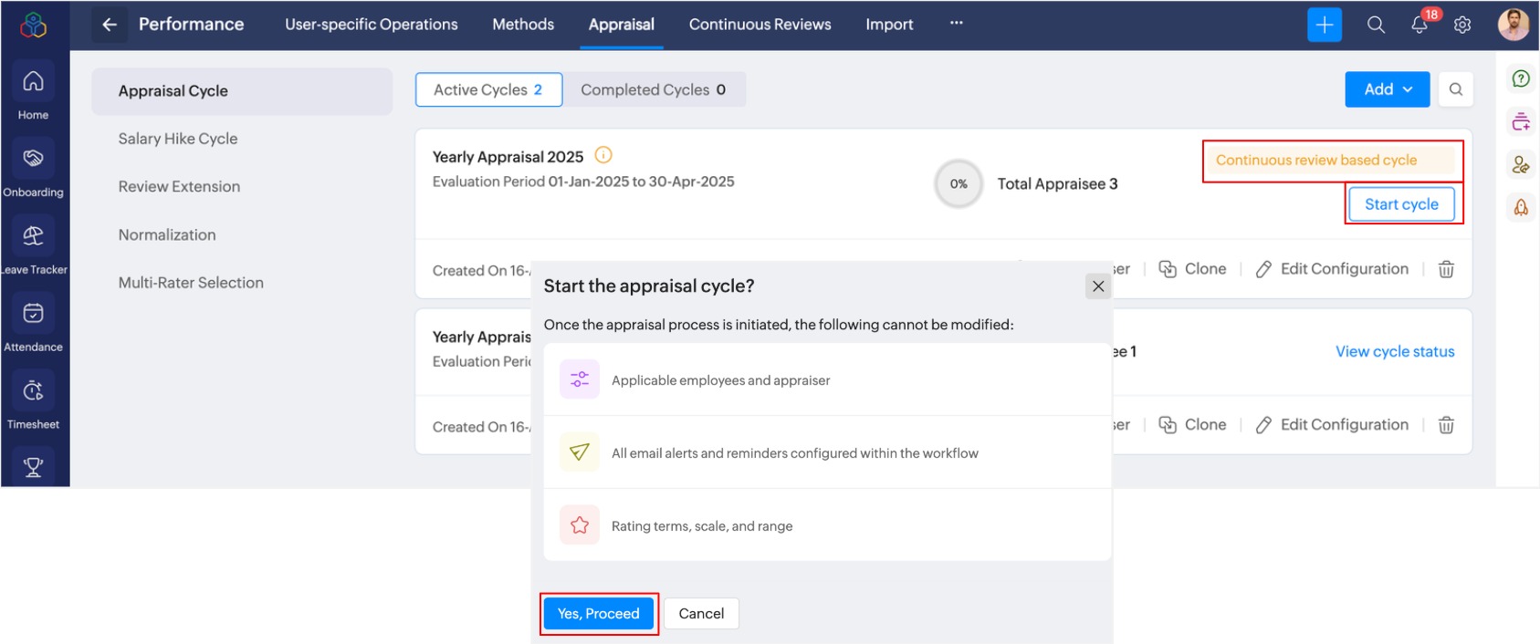Open the settings gear icon
This screenshot has width=1540, height=644.
[1462, 25]
